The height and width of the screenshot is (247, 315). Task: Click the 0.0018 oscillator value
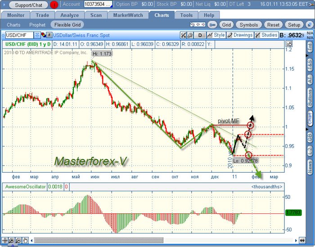tap(55, 187)
